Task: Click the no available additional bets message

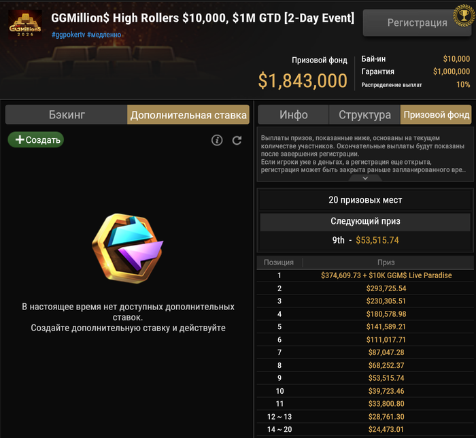Action: 128,317
